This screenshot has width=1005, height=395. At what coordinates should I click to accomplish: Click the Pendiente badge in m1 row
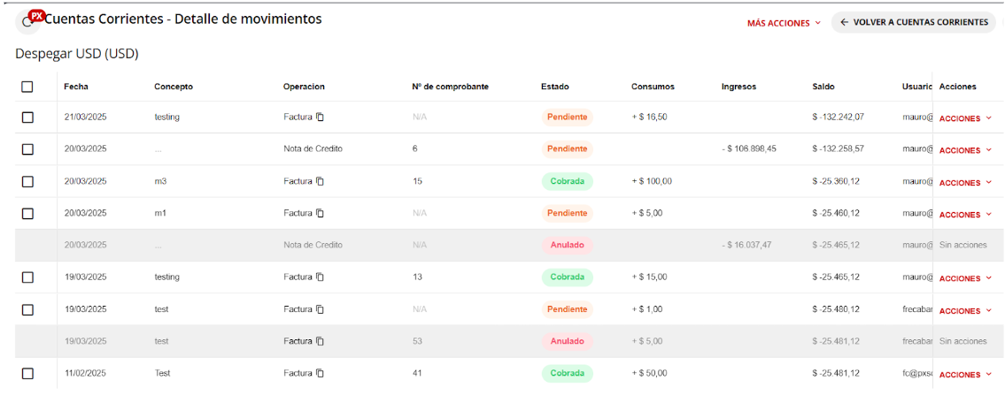tap(567, 213)
